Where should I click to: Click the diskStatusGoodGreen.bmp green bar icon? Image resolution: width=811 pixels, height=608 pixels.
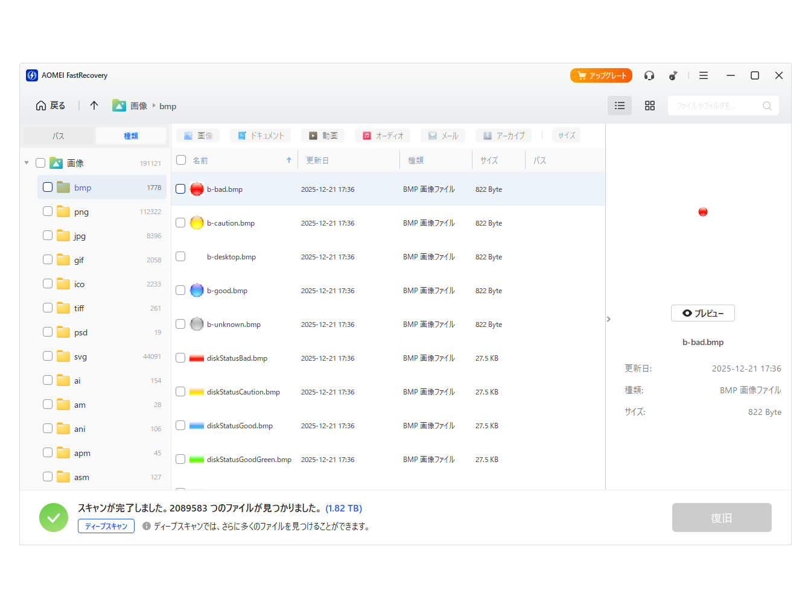(x=197, y=460)
